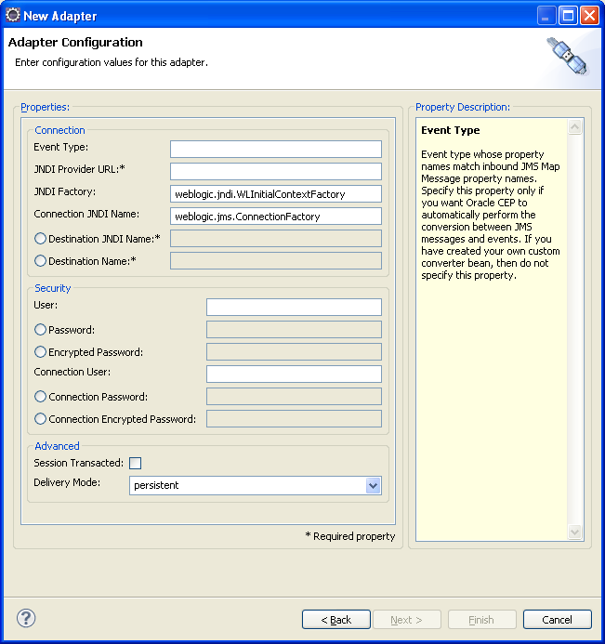Enable the Session Transacted checkbox
605x644 pixels.
coord(135,464)
